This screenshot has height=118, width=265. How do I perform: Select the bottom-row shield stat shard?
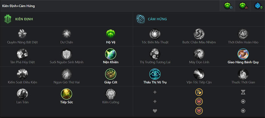[x=199, y=111]
